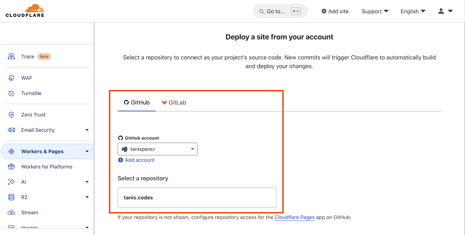Open the Stream section

pos(30,212)
